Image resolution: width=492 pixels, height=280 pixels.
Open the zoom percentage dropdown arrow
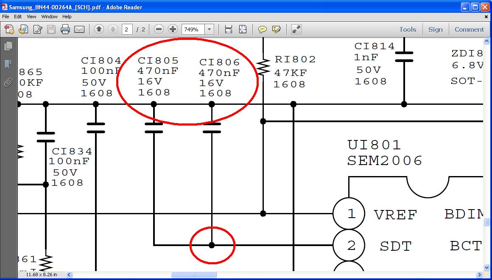point(209,30)
